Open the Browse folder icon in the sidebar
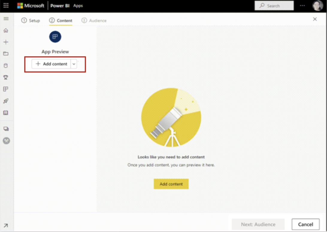This screenshot has height=232, width=327. (x=6, y=54)
